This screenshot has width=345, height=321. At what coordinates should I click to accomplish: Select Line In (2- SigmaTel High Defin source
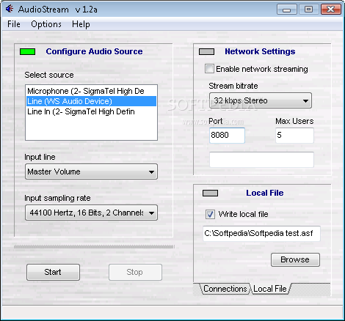[91, 111]
